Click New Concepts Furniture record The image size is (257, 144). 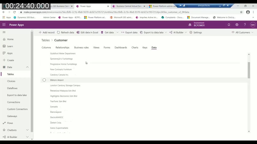pos(61,69)
